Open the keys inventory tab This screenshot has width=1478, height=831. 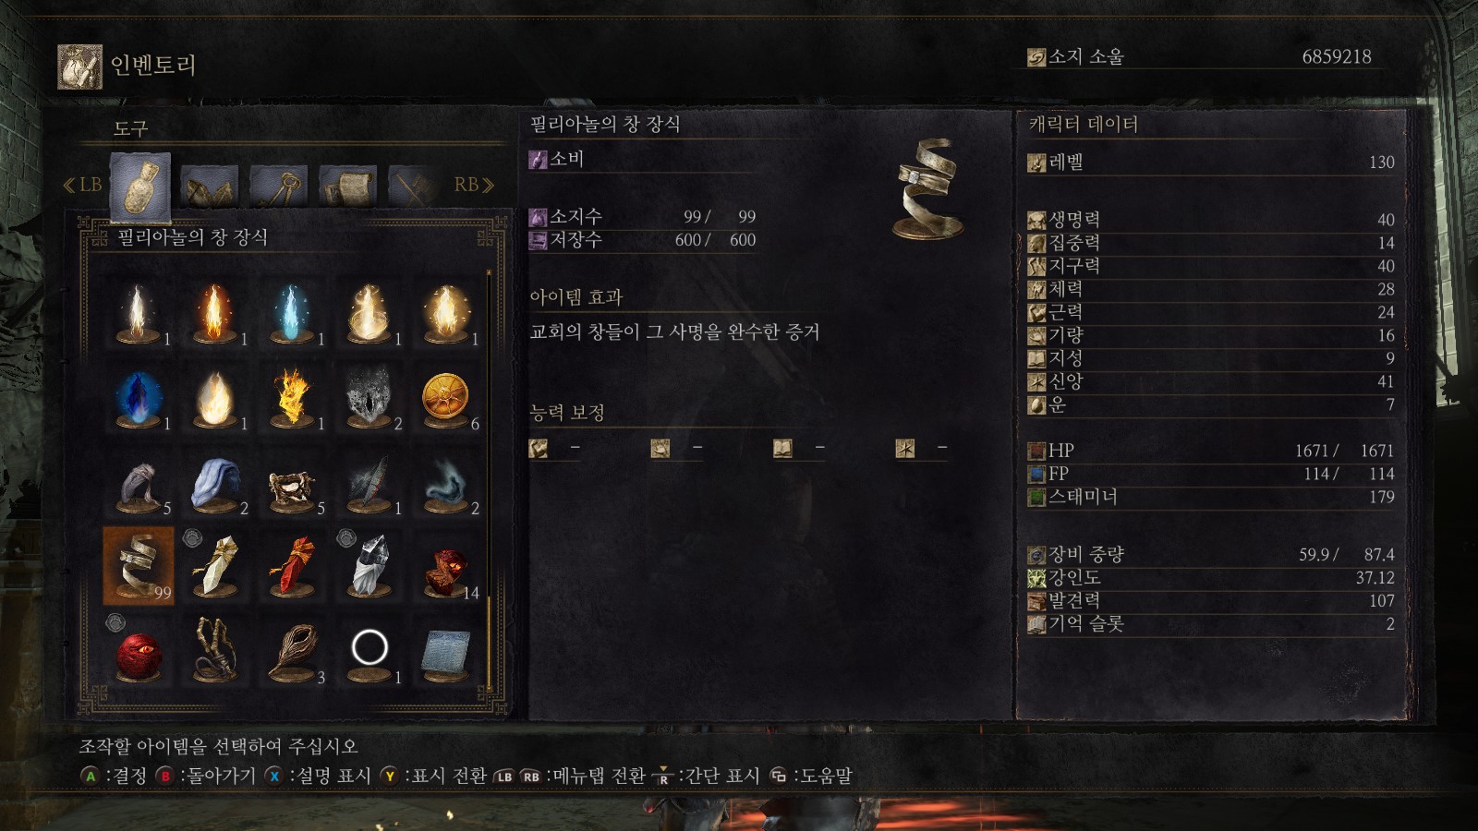tap(279, 187)
